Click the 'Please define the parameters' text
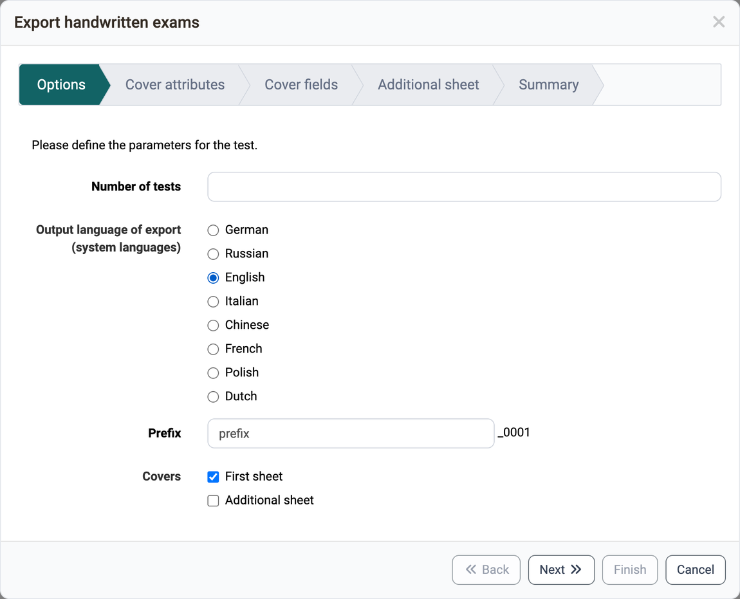The width and height of the screenshot is (740, 599). tap(144, 145)
